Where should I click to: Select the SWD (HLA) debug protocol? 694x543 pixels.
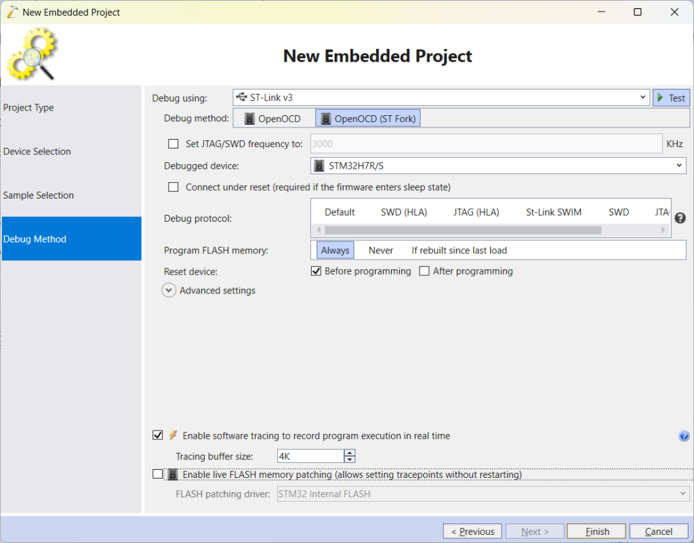click(x=404, y=212)
